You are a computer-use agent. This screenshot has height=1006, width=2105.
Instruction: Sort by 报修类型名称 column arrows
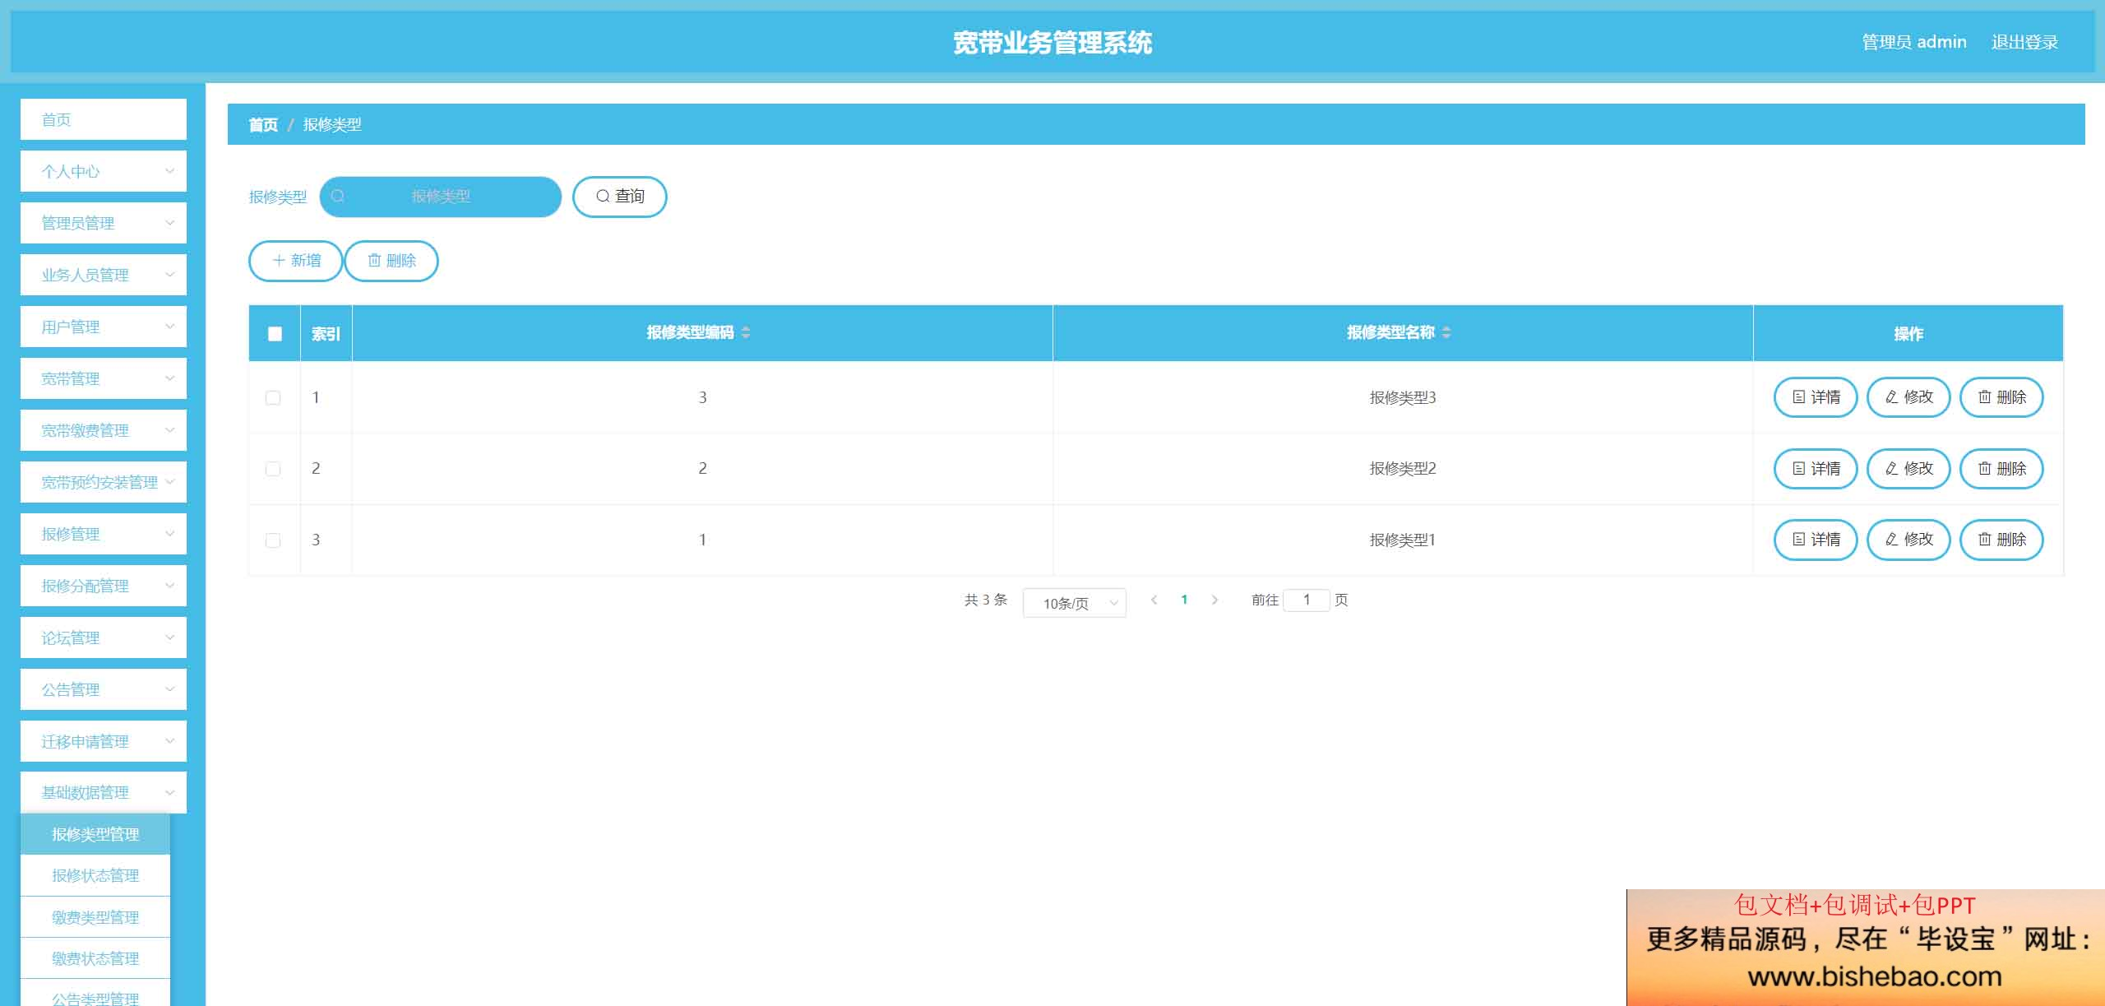(1446, 332)
